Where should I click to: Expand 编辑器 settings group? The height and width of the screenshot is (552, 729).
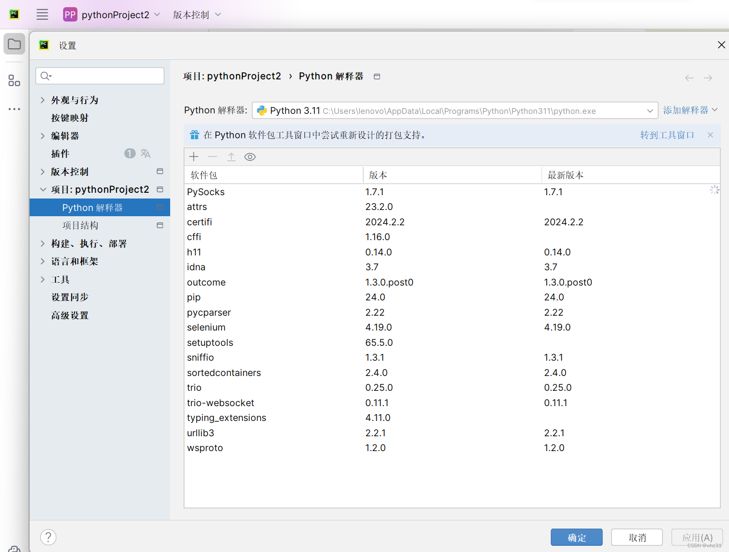[43, 136]
